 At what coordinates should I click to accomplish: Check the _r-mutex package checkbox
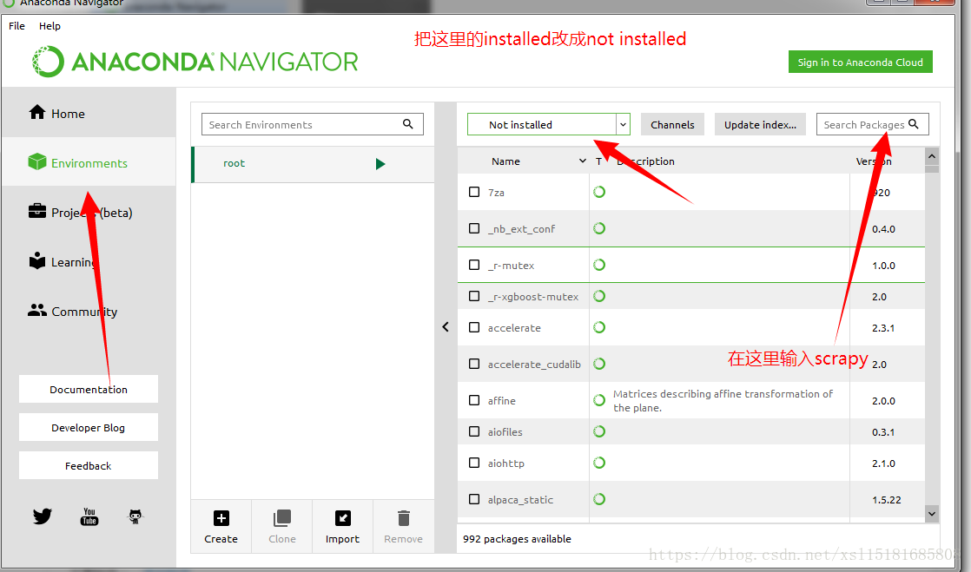(474, 265)
